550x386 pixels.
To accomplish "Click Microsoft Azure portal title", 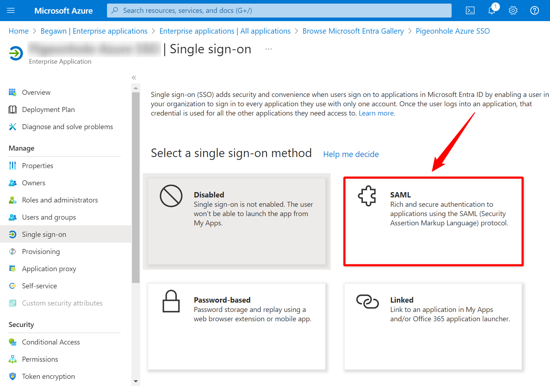I will pos(64,11).
